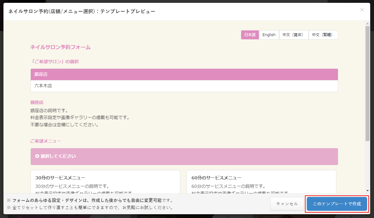Click the ご希望メニュー section heading

[46, 141]
